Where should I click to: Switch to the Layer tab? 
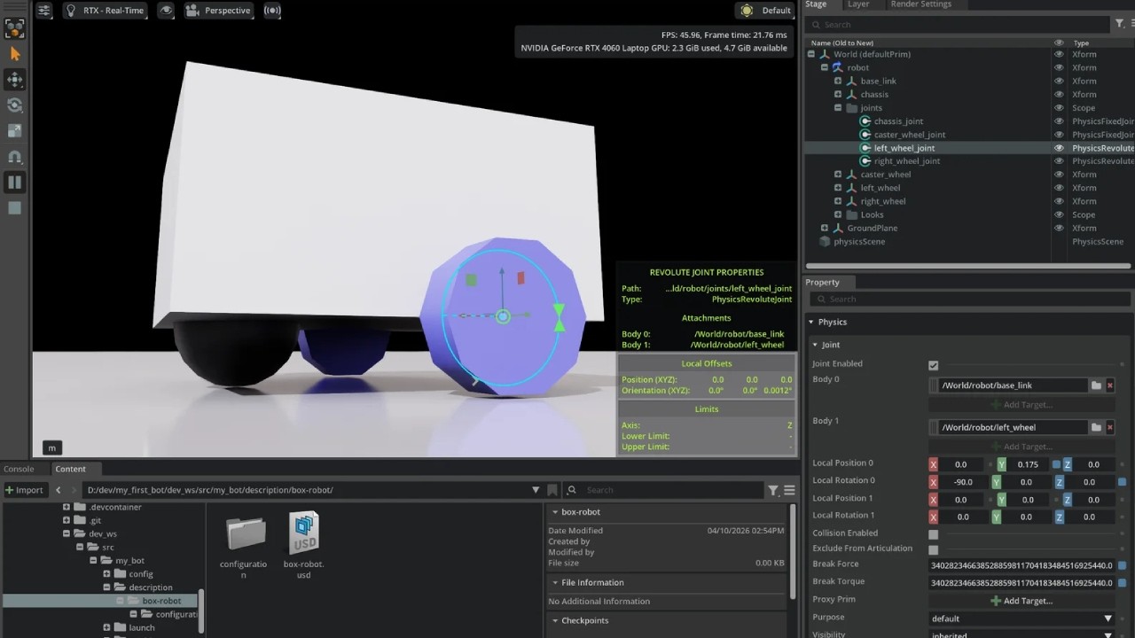[x=858, y=4]
